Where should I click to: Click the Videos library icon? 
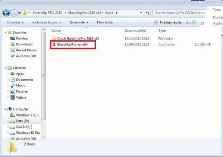(x=13, y=97)
